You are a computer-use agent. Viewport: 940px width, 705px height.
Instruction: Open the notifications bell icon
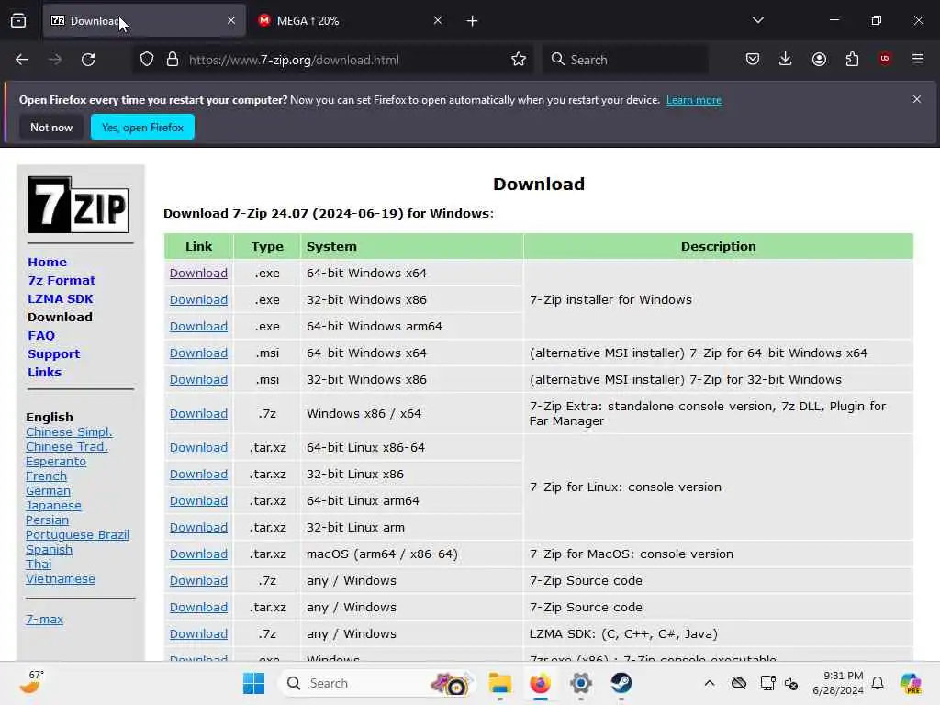(x=878, y=683)
